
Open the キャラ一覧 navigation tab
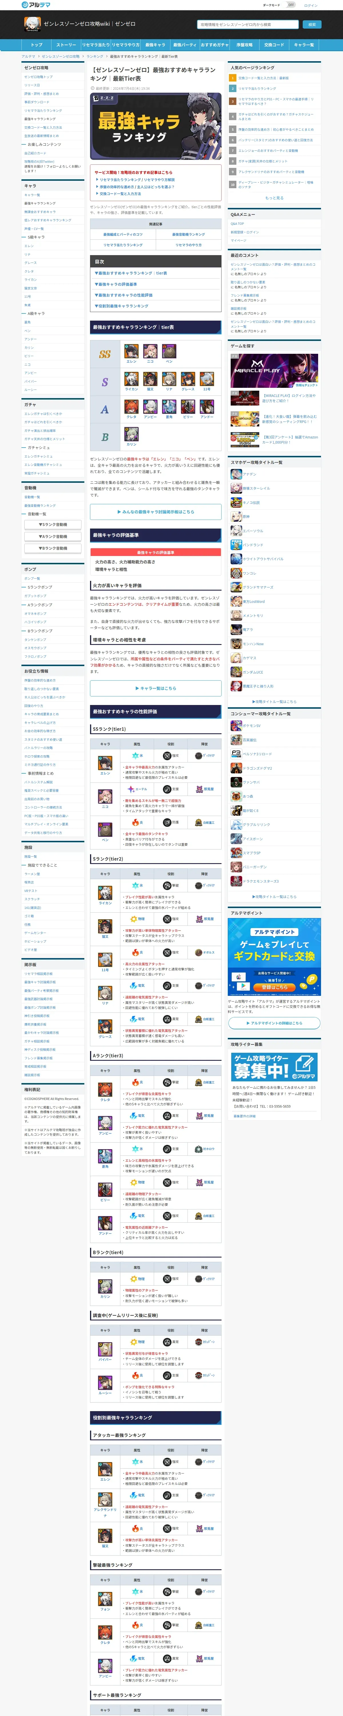[x=304, y=45]
